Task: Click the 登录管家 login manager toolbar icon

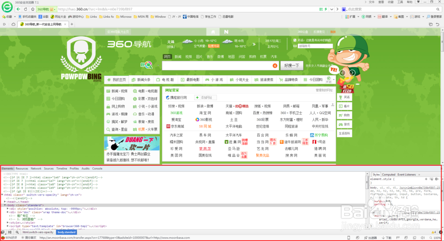Action: (x=434, y=17)
